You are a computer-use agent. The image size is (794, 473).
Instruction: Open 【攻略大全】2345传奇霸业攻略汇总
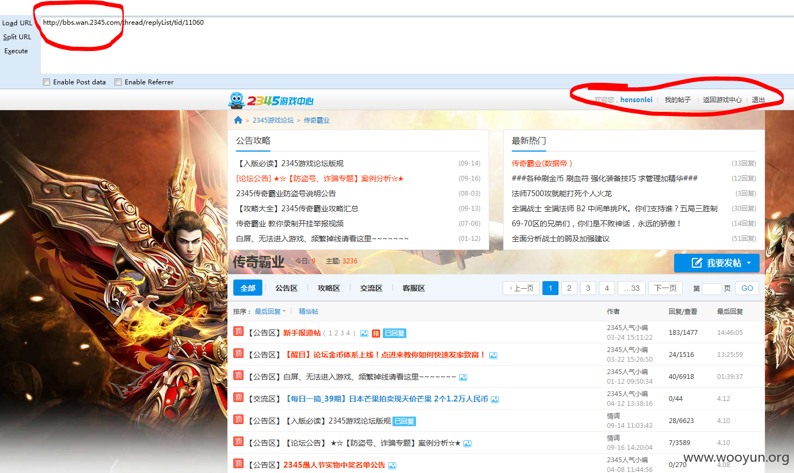coord(297,209)
